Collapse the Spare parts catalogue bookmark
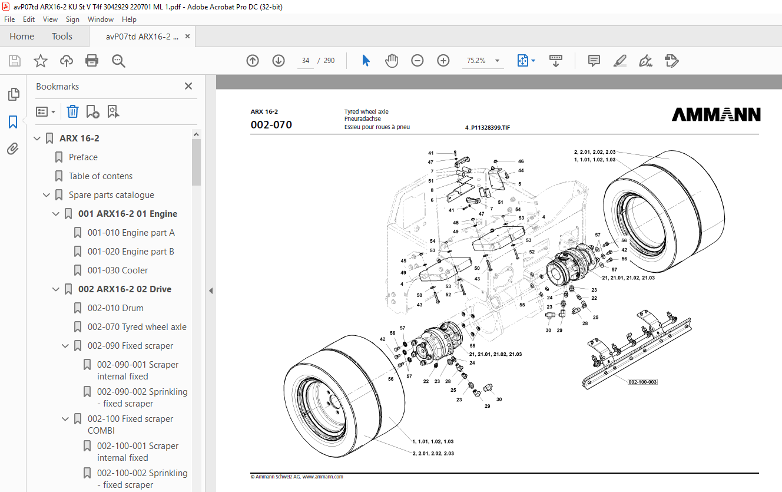 (x=47, y=195)
